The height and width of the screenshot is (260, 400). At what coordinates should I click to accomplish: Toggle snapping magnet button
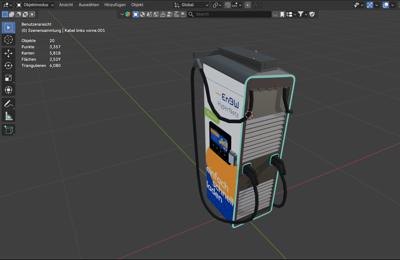point(228,5)
